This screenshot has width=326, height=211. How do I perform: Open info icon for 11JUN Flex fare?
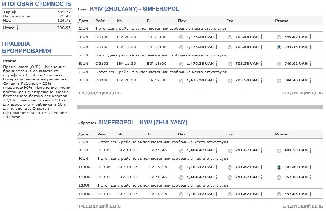[x=217, y=177]
